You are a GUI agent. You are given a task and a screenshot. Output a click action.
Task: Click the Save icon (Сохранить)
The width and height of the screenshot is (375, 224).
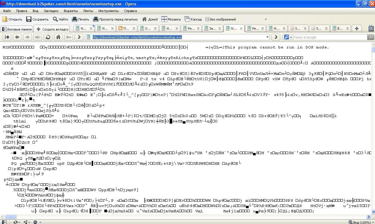[x=37, y=19]
